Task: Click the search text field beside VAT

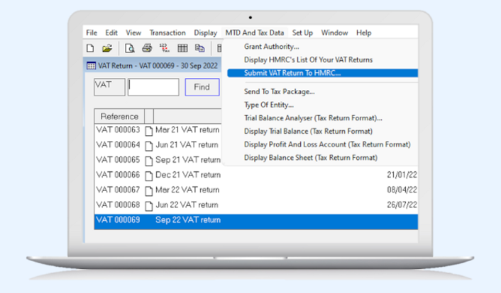Action: (153, 87)
